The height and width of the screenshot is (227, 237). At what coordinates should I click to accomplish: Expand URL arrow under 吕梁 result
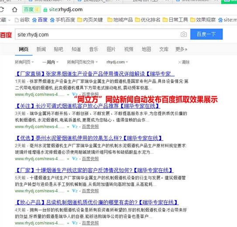click(68, 223)
